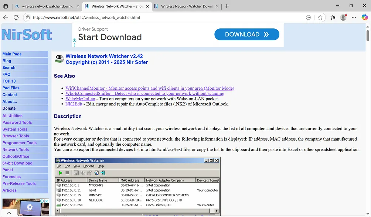Image resolution: width=371 pixels, height=217 pixels.
Task: Open Help menu in app screenshot
Action: pos(101,166)
